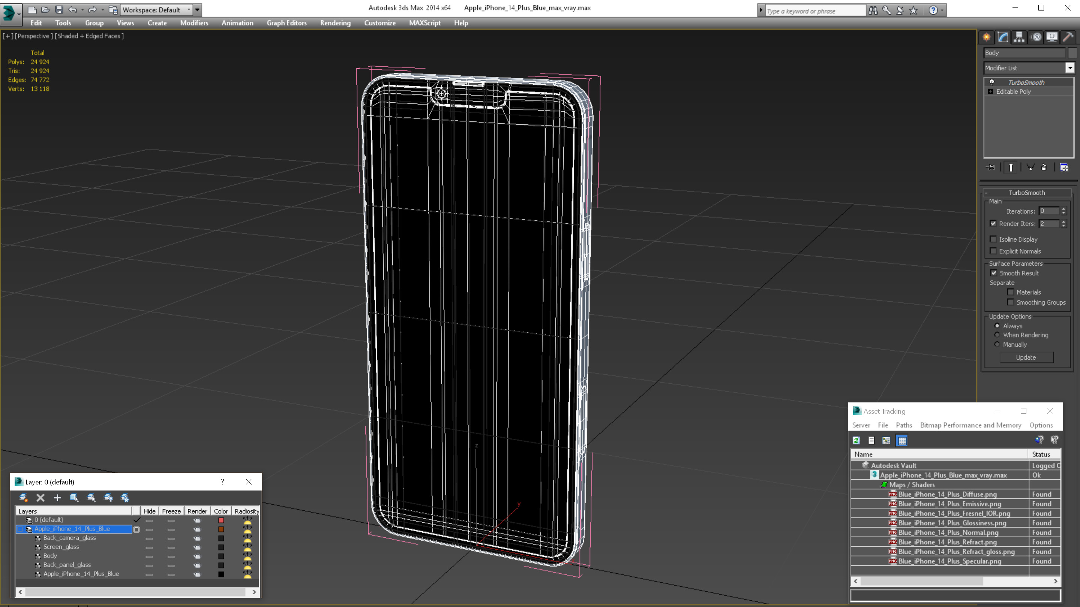Collapse the TurboSmooth rollout
This screenshot has width=1080, height=607.
pyautogui.click(x=986, y=193)
